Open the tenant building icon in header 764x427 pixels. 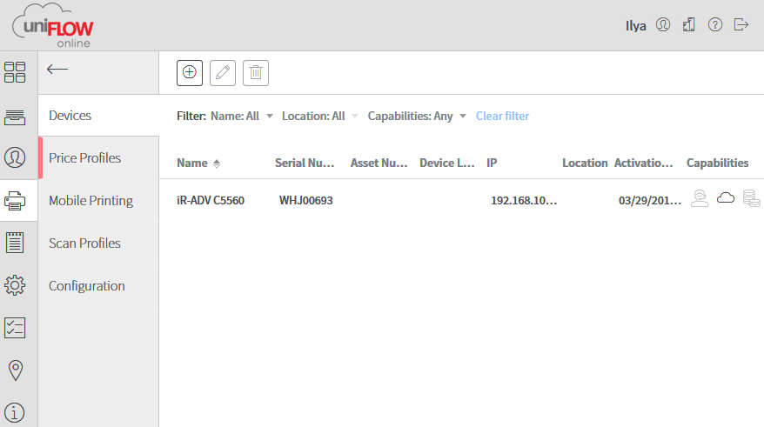pyautogui.click(x=689, y=24)
